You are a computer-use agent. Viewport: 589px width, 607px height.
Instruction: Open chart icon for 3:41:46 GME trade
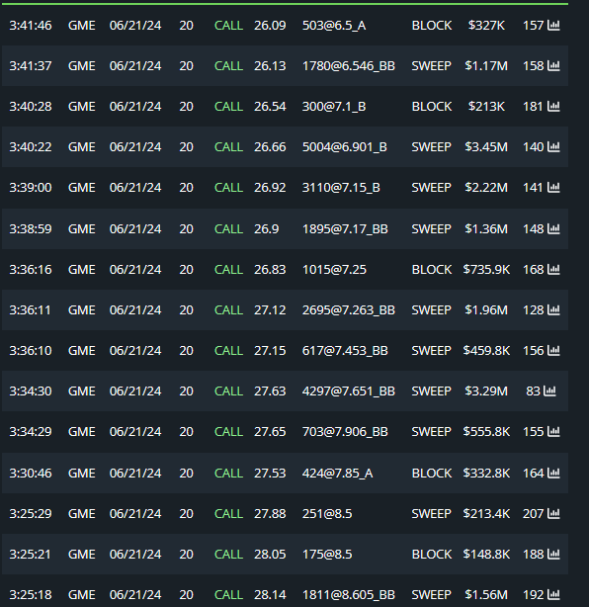pos(553,26)
